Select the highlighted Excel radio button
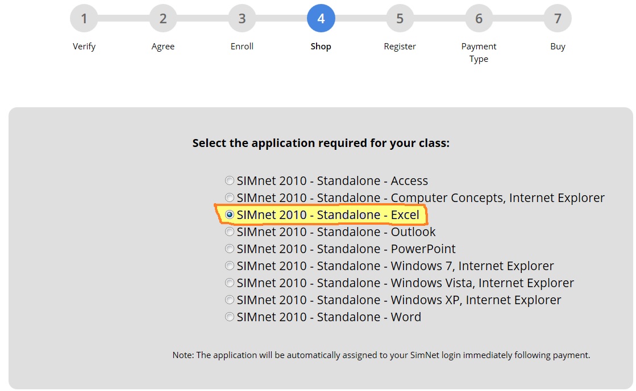 tap(230, 215)
